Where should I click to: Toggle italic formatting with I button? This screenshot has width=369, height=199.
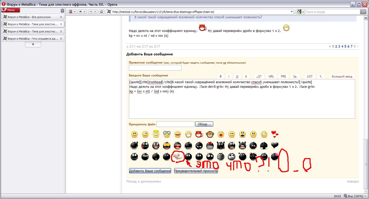(229, 76)
